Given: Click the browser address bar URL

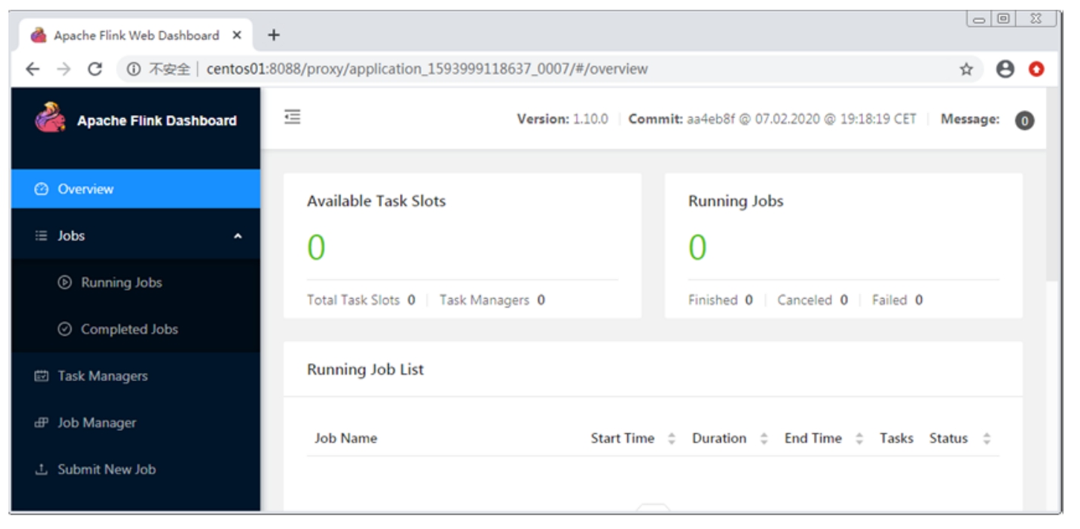Looking at the screenshot, I should pos(427,69).
